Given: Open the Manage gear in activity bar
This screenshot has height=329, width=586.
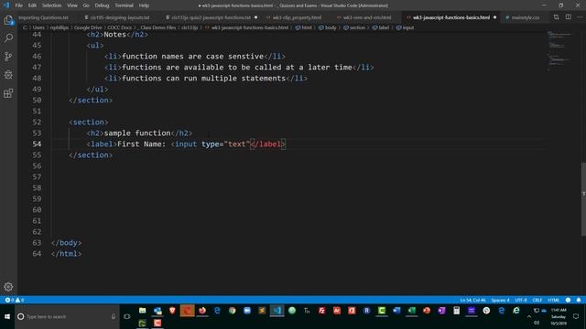Looking at the screenshot, I should [8, 286].
